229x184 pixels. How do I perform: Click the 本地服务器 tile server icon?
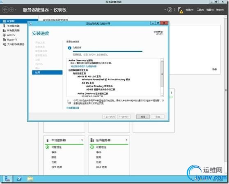coord(47,140)
